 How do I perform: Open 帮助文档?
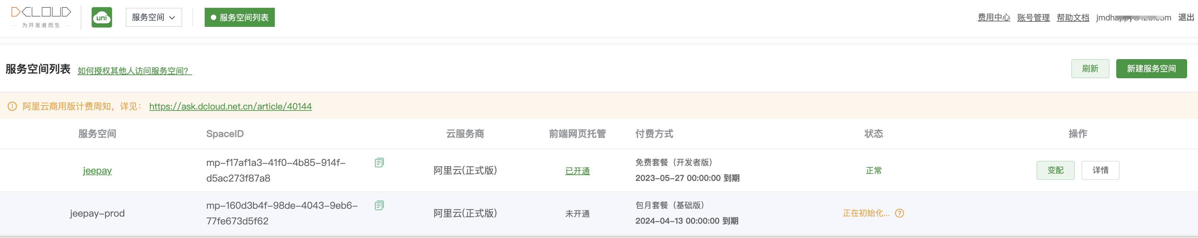pyautogui.click(x=1072, y=18)
